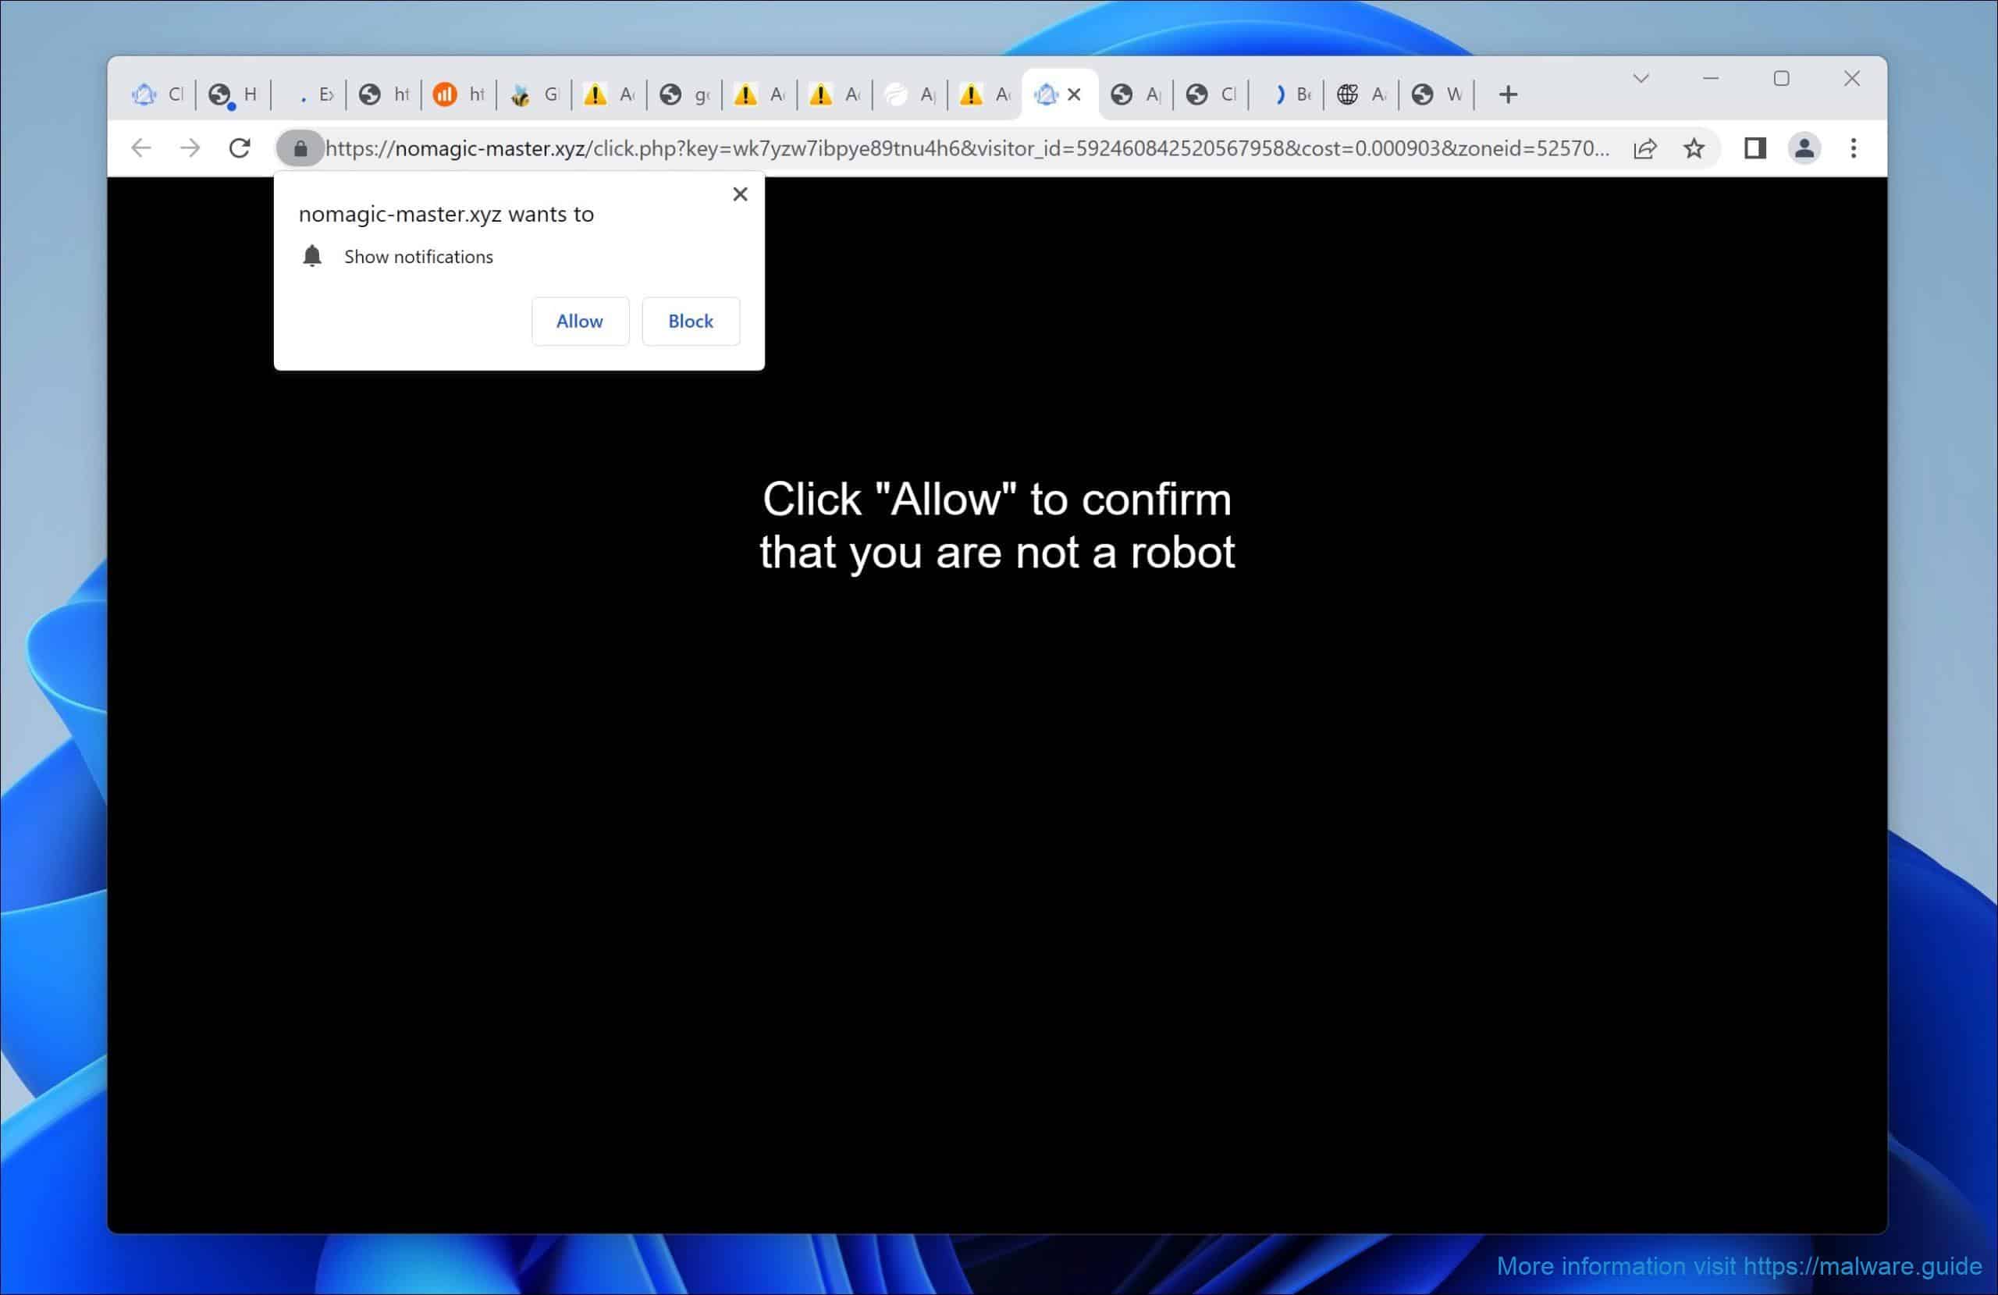
Task: Switch to the first tab labeled Cl
Action: coord(158,94)
